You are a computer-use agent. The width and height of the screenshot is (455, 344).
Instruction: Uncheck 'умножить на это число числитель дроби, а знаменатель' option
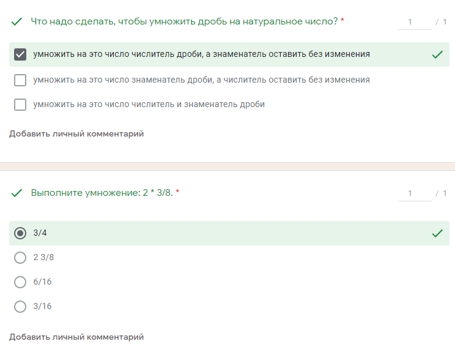click(20, 54)
